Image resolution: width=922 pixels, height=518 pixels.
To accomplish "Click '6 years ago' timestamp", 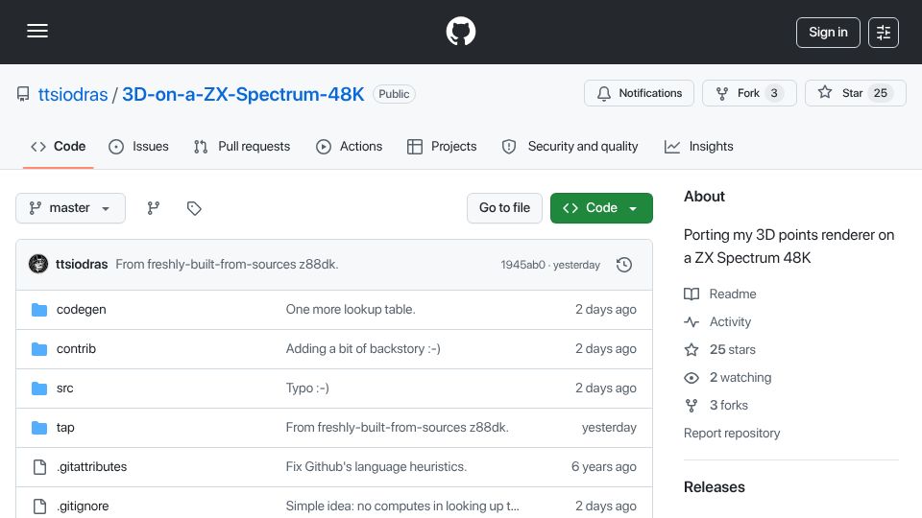I will [604, 467].
